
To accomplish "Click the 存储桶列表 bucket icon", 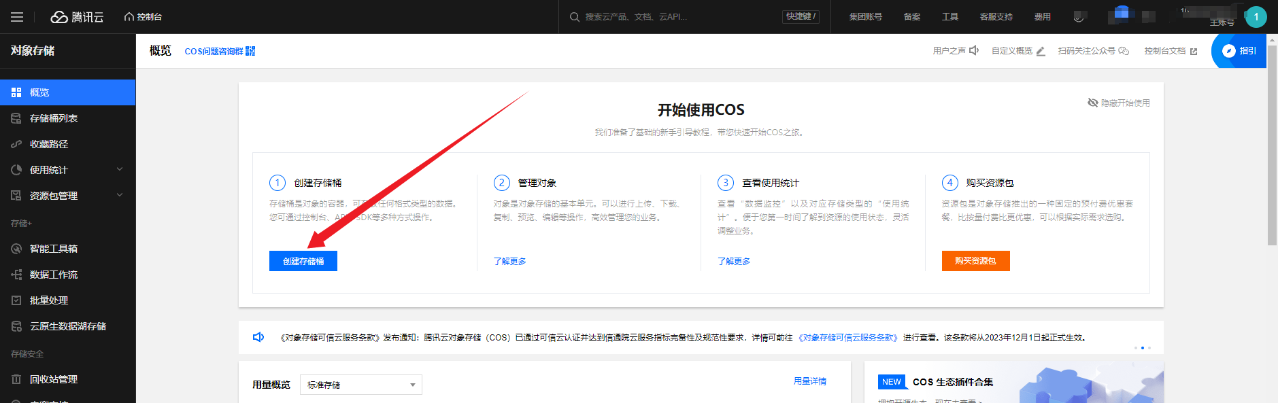I will [16, 118].
